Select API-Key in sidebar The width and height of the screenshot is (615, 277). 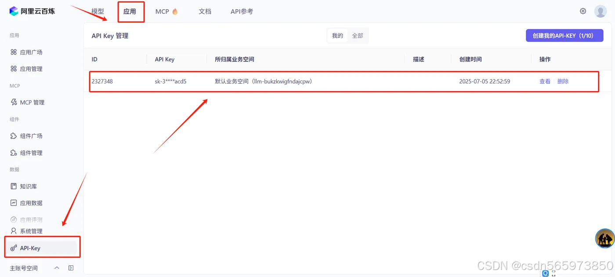click(x=42, y=248)
